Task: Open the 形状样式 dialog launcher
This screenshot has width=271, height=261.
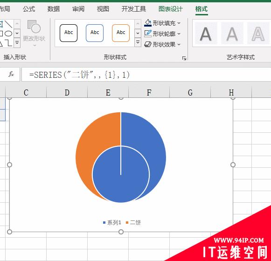Action: pyautogui.click(x=184, y=58)
